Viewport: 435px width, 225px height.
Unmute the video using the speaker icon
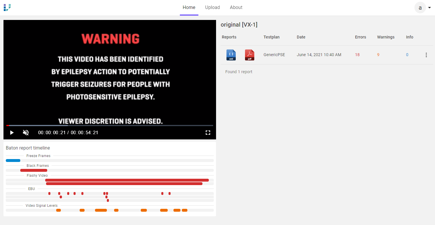[x=26, y=132]
